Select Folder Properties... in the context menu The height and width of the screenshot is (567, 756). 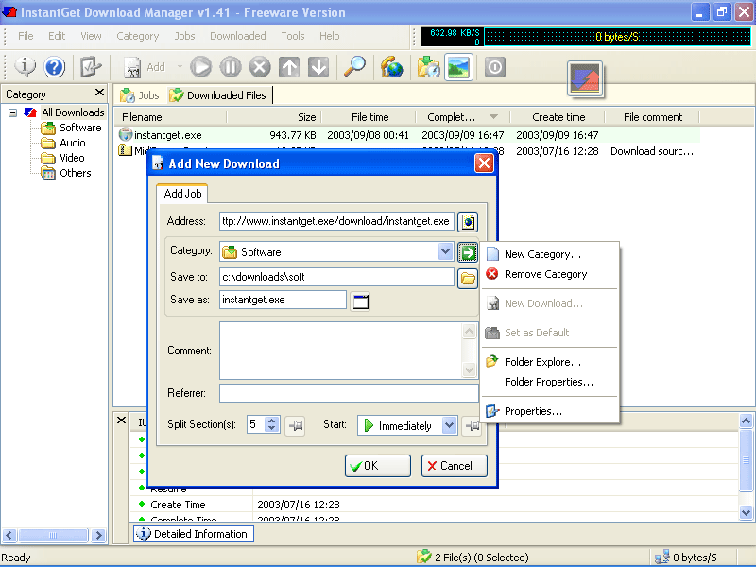coord(549,382)
